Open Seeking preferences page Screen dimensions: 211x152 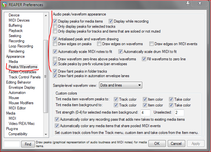pos(15,36)
